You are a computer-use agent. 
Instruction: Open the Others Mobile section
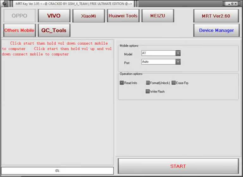(19, 30)
